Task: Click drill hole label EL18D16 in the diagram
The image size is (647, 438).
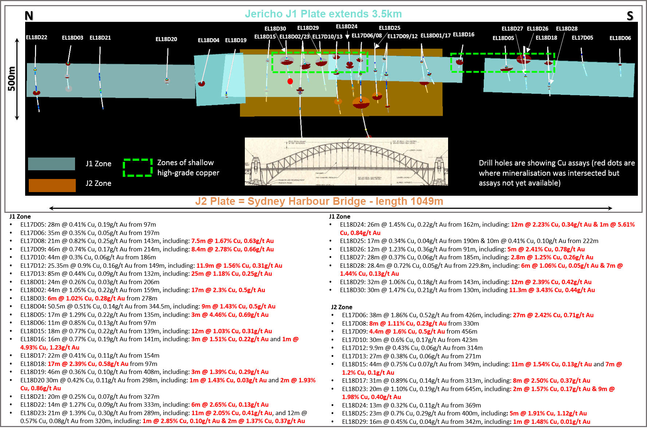Action: [x=463, y=34]
